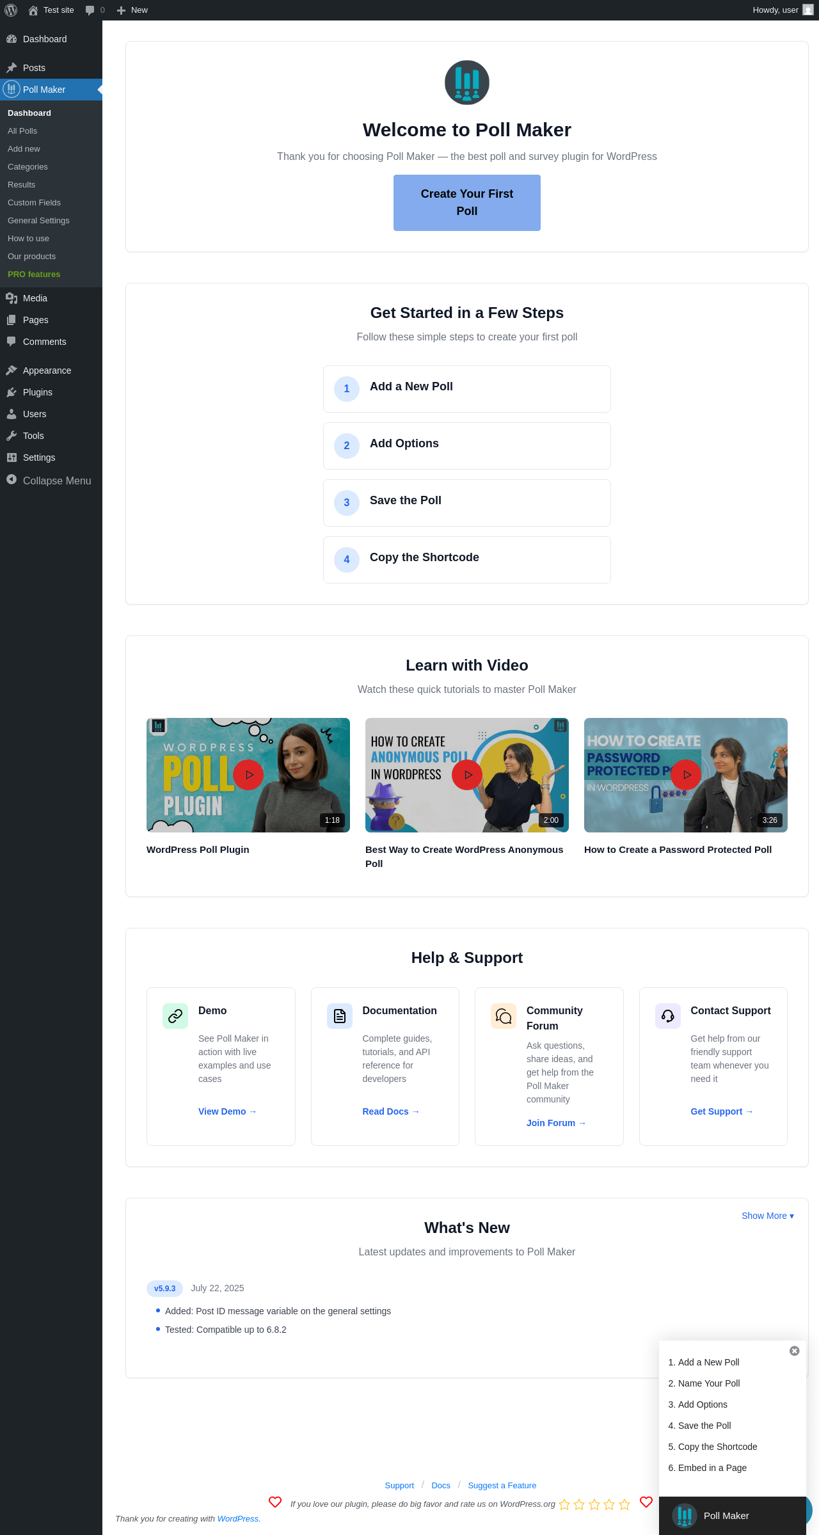Screen dimensions: 819x1535
Task: Click the Contact Support headset icon
Action: tap(668, 1016)
